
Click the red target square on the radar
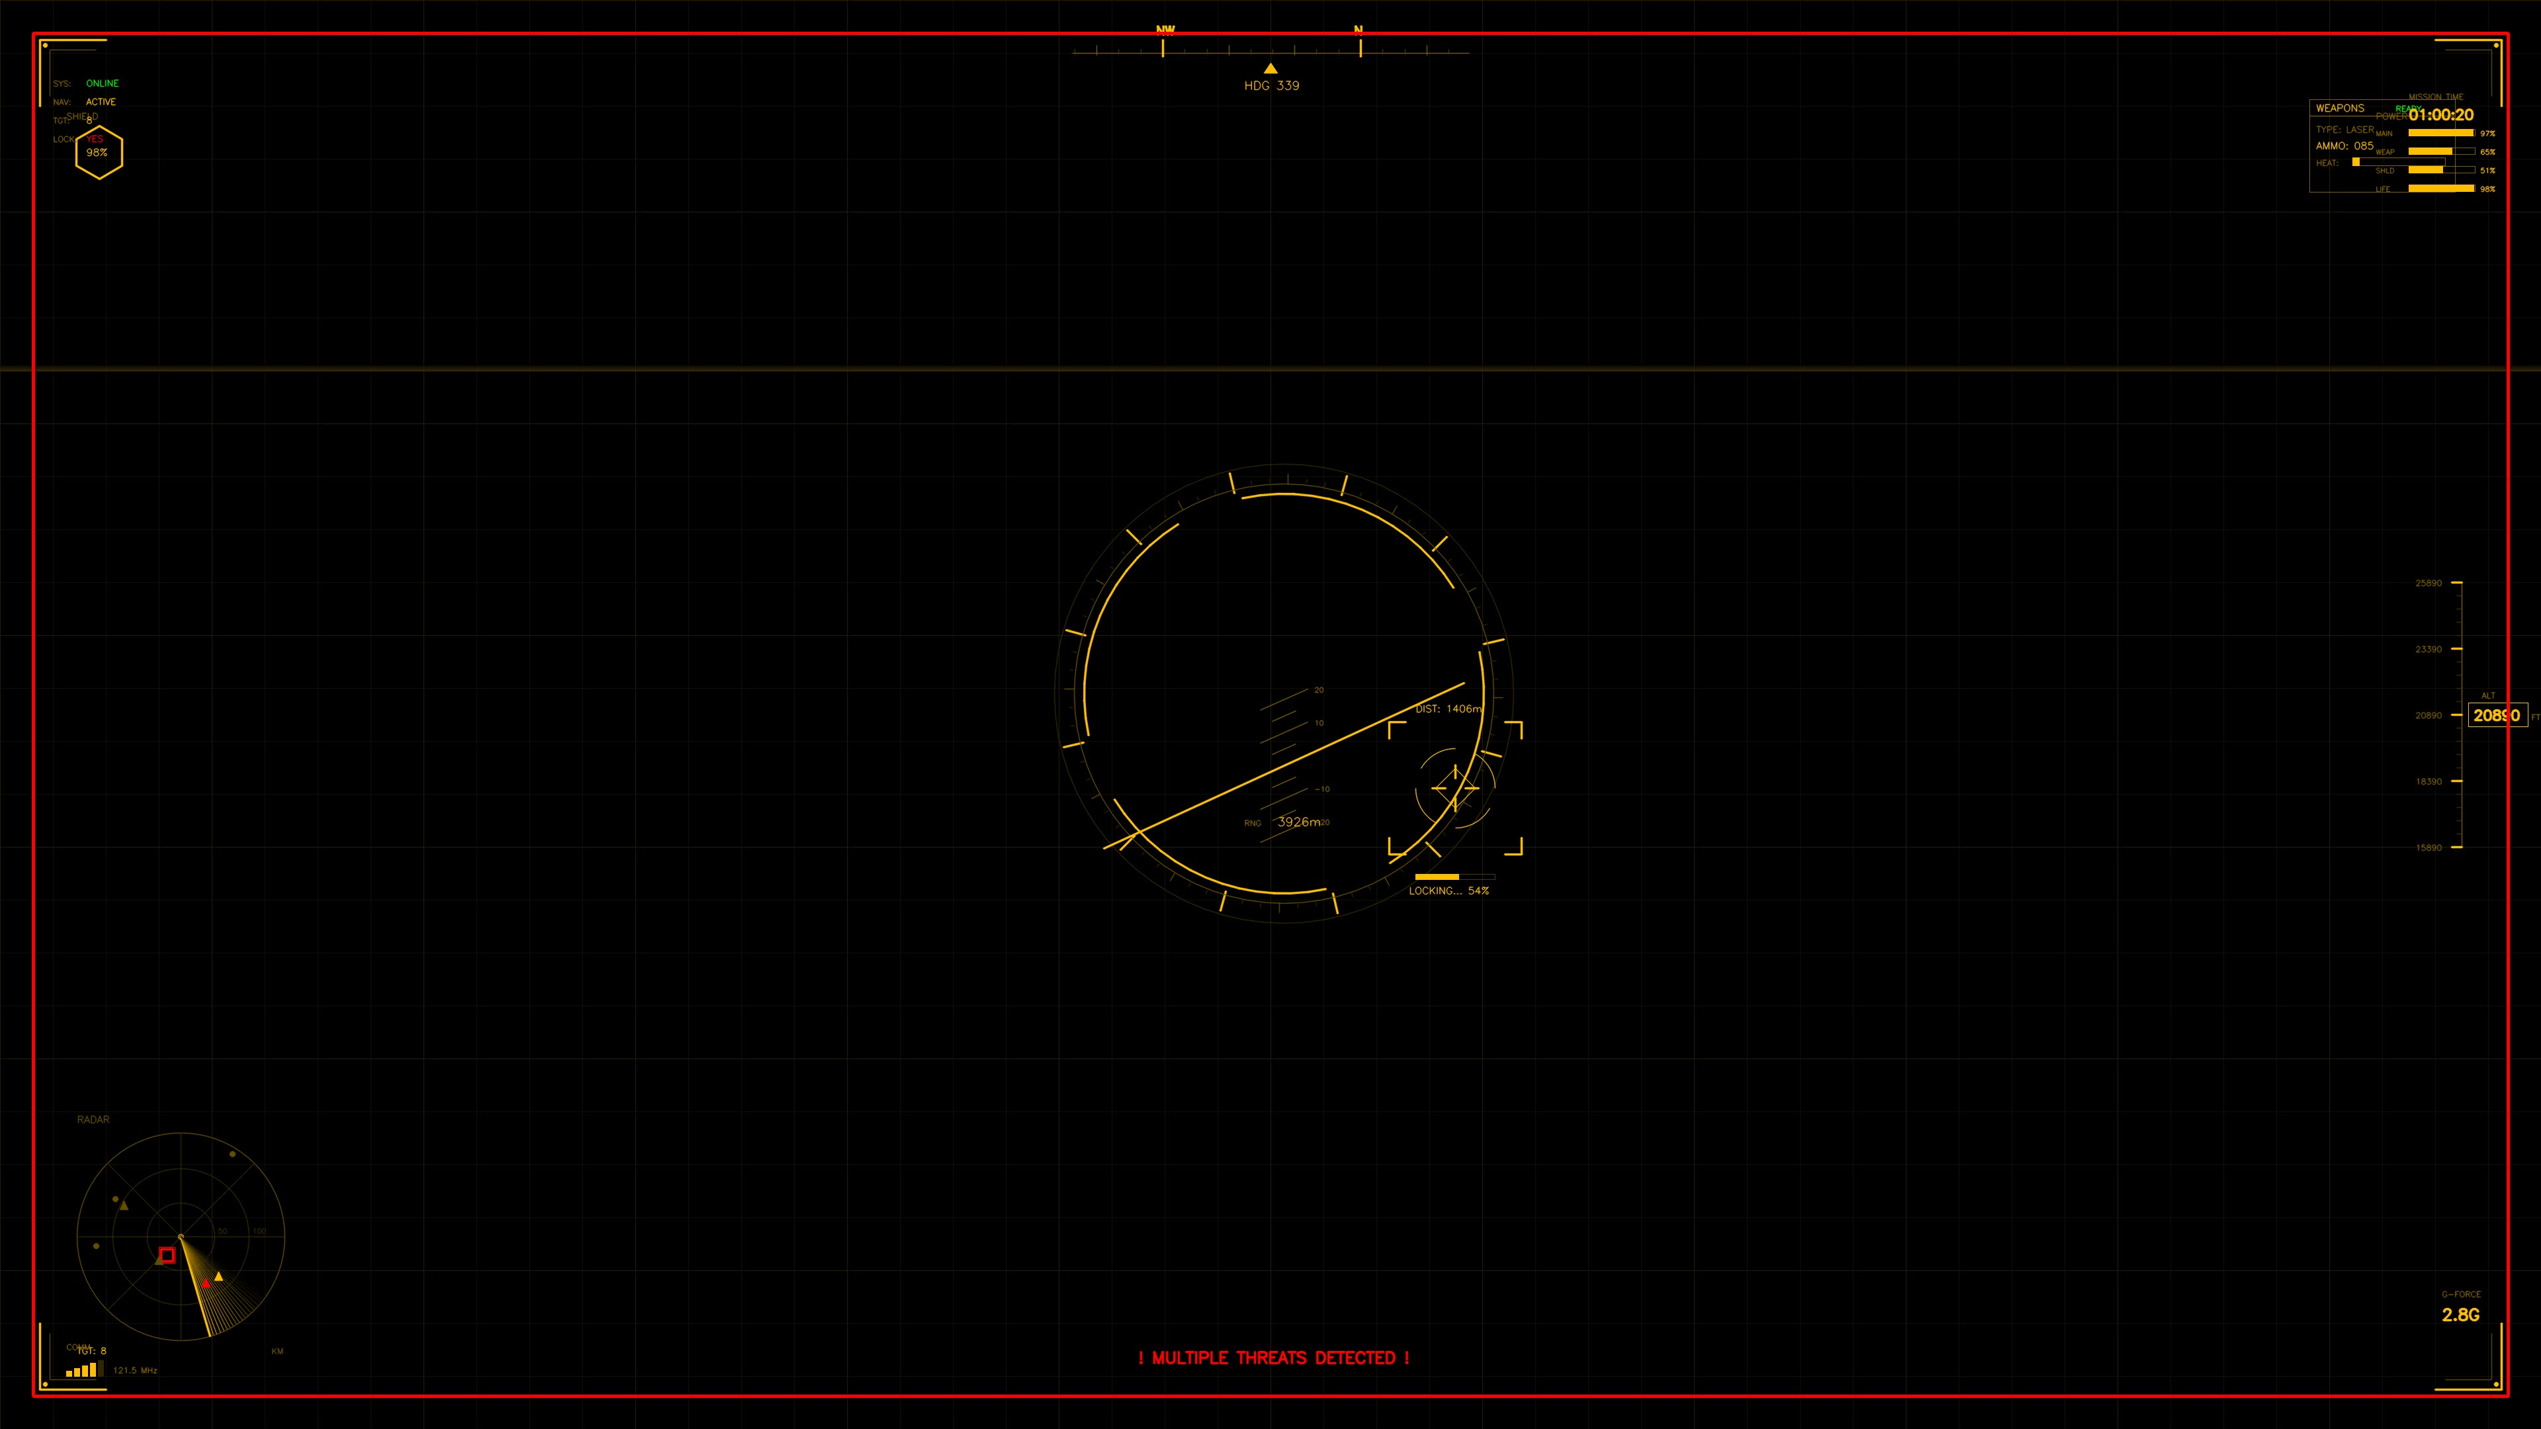[169, 1256]
